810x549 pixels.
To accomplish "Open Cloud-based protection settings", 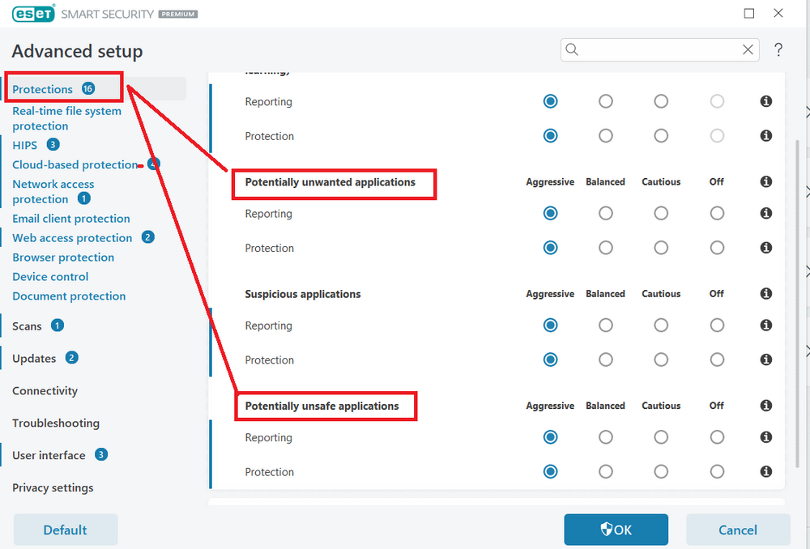I will tap(75, 164).
